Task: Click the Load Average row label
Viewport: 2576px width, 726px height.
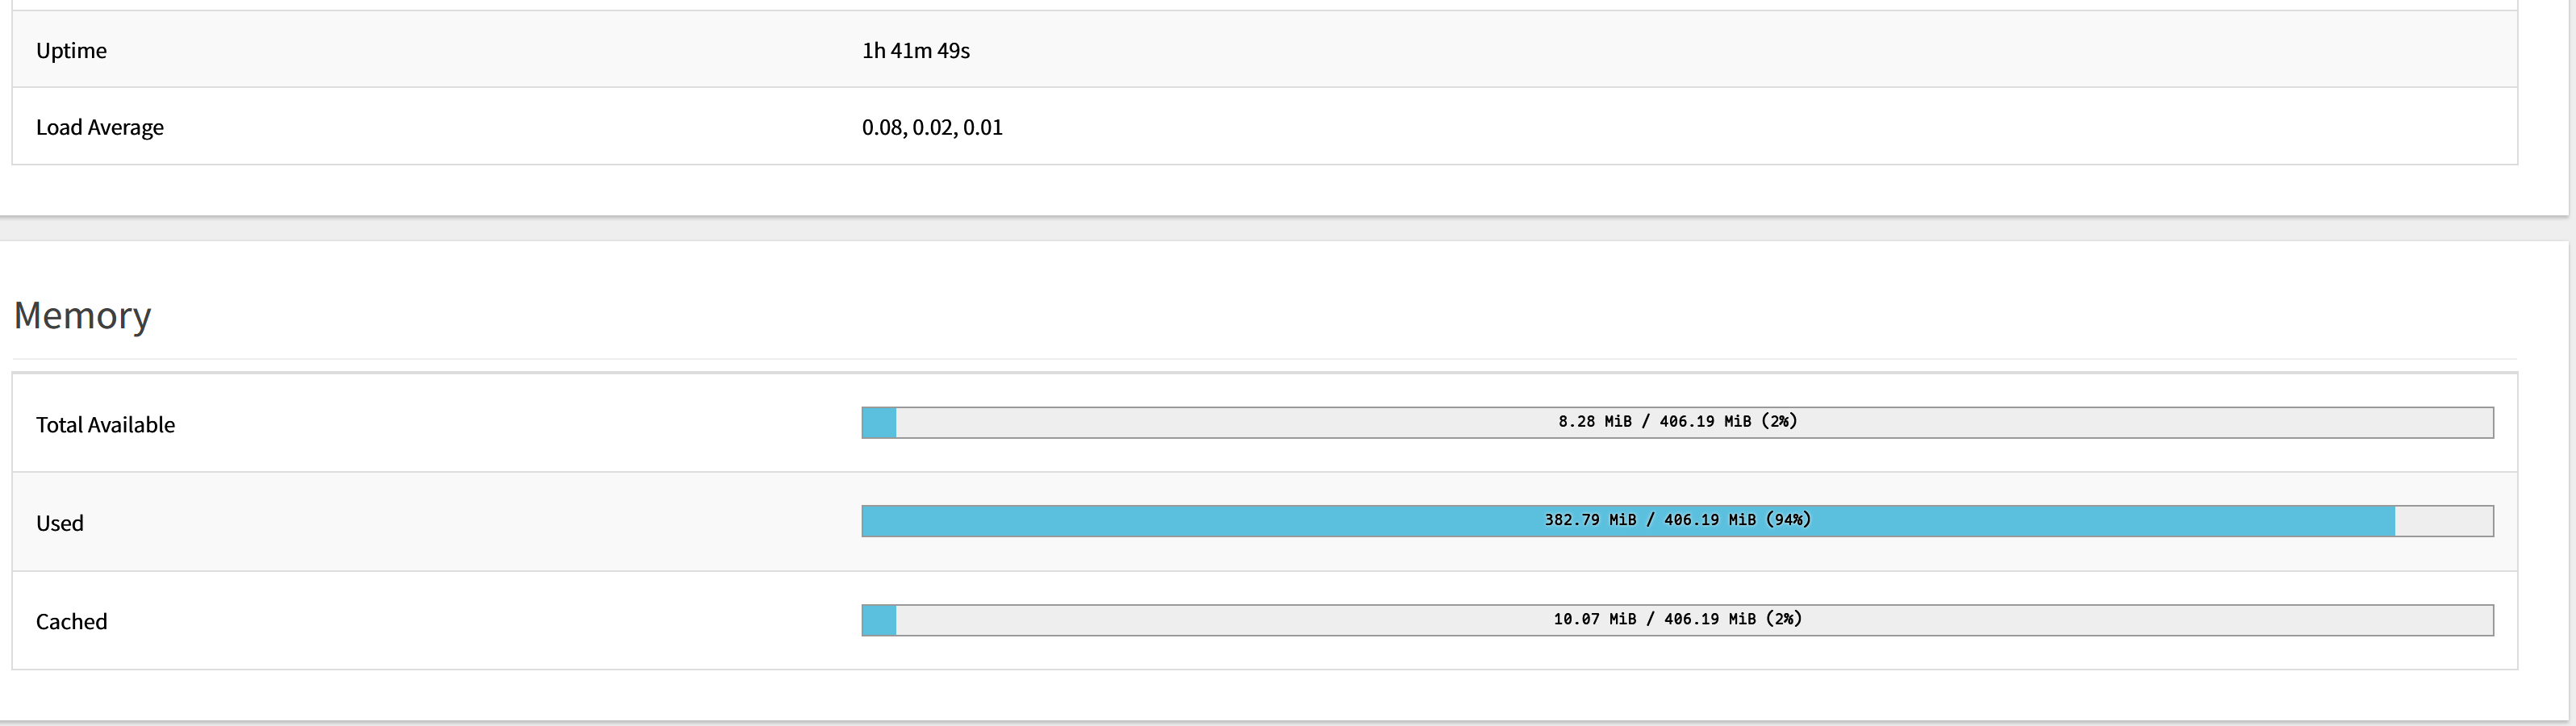Action: pyautogui.click(x=100, y=127)
